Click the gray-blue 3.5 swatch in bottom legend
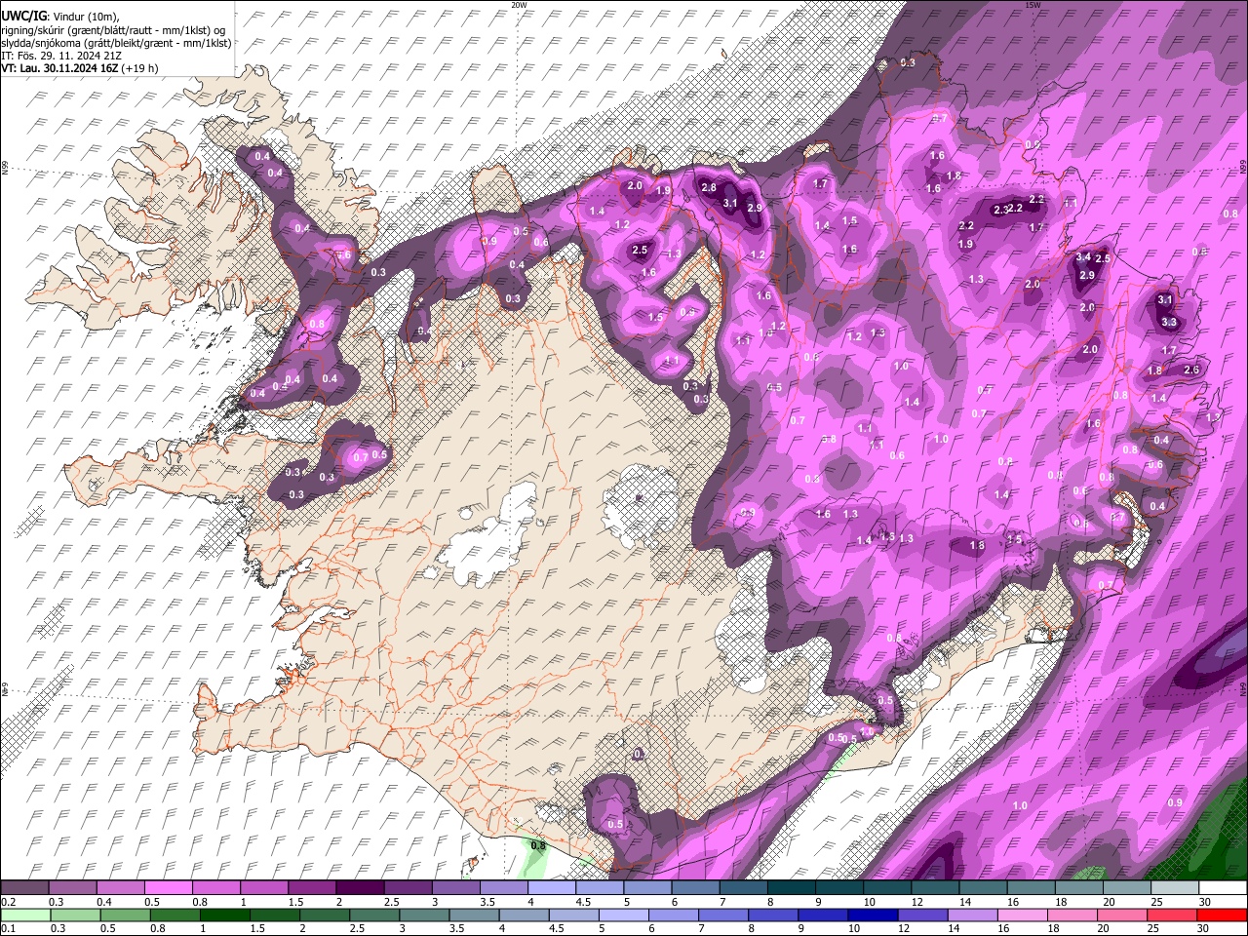The width and height of the screenshot is (1248, 936). click(474, 915)
